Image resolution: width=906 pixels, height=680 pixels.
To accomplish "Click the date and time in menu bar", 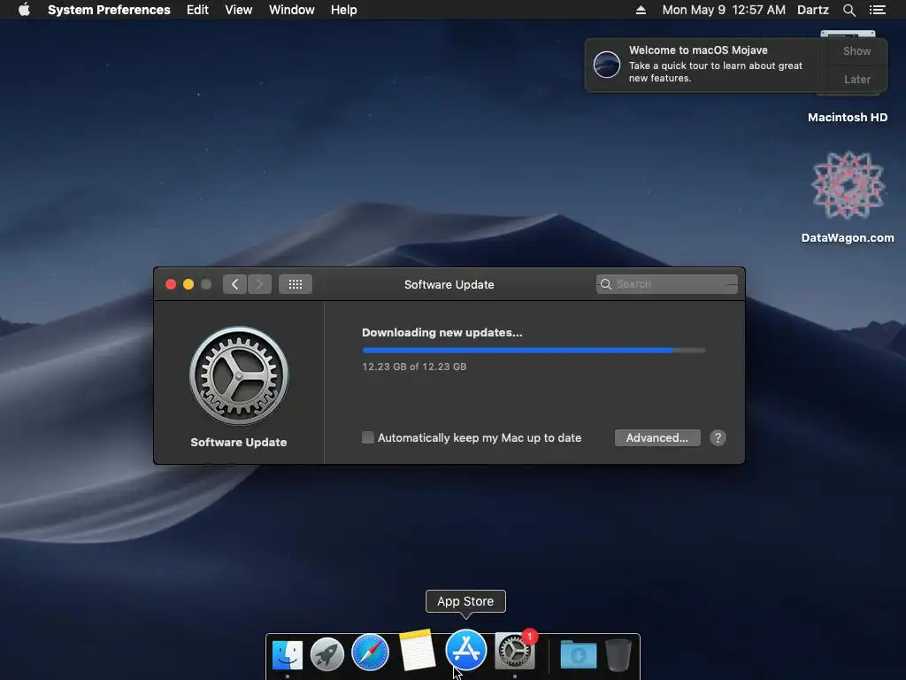I will 724,10.
